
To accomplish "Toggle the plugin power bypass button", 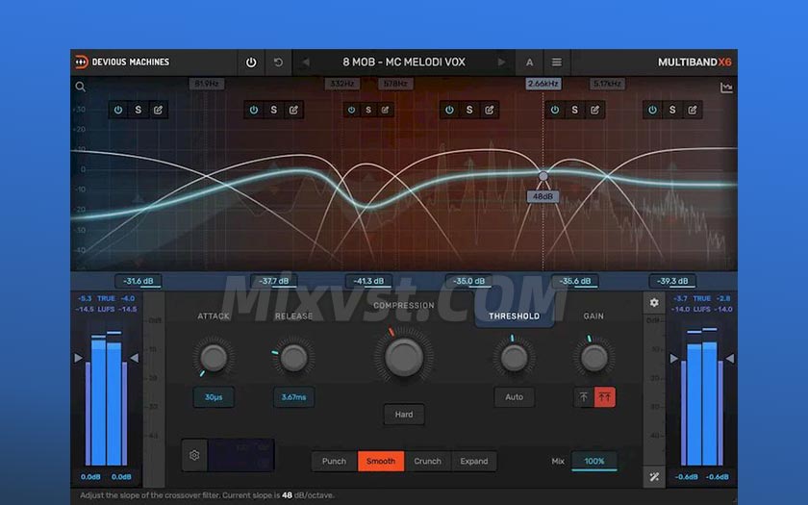I will (x=251, y=63).
